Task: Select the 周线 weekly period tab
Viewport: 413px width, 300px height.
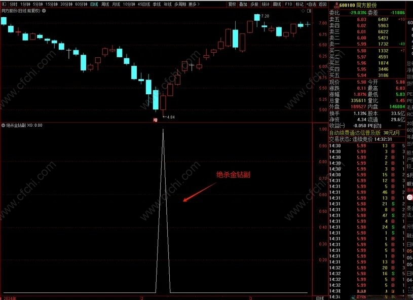Action: 105,4
